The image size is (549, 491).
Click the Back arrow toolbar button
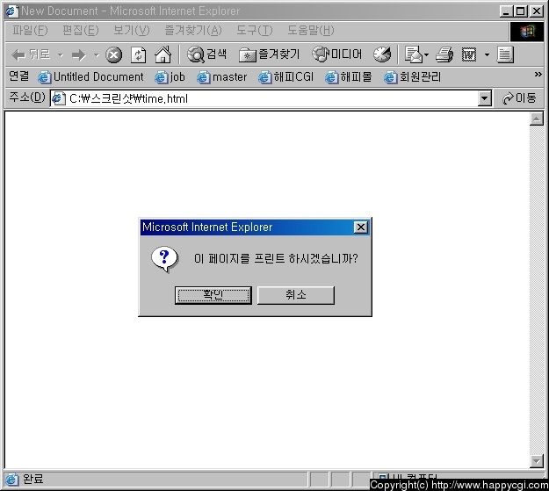click(x=31, y=55)
